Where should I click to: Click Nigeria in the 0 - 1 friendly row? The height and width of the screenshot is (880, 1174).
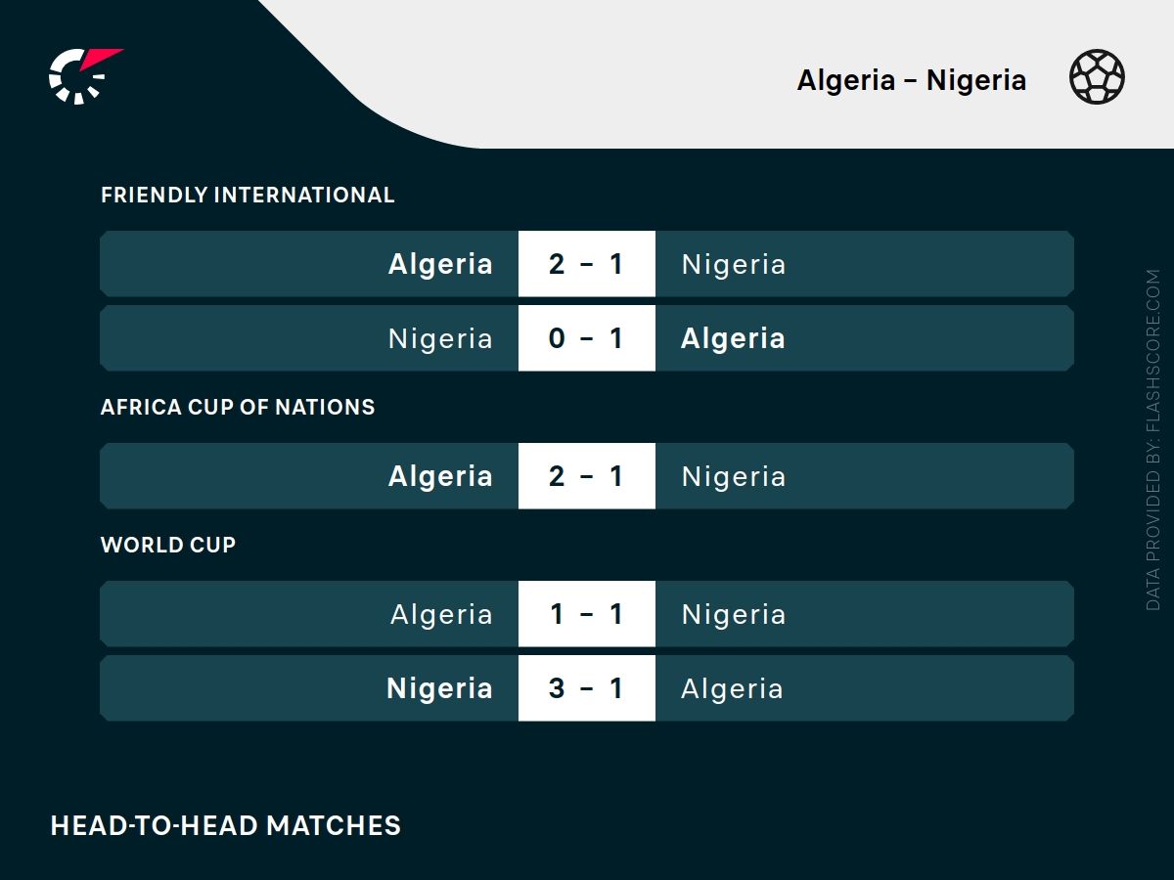click(440, 338)
